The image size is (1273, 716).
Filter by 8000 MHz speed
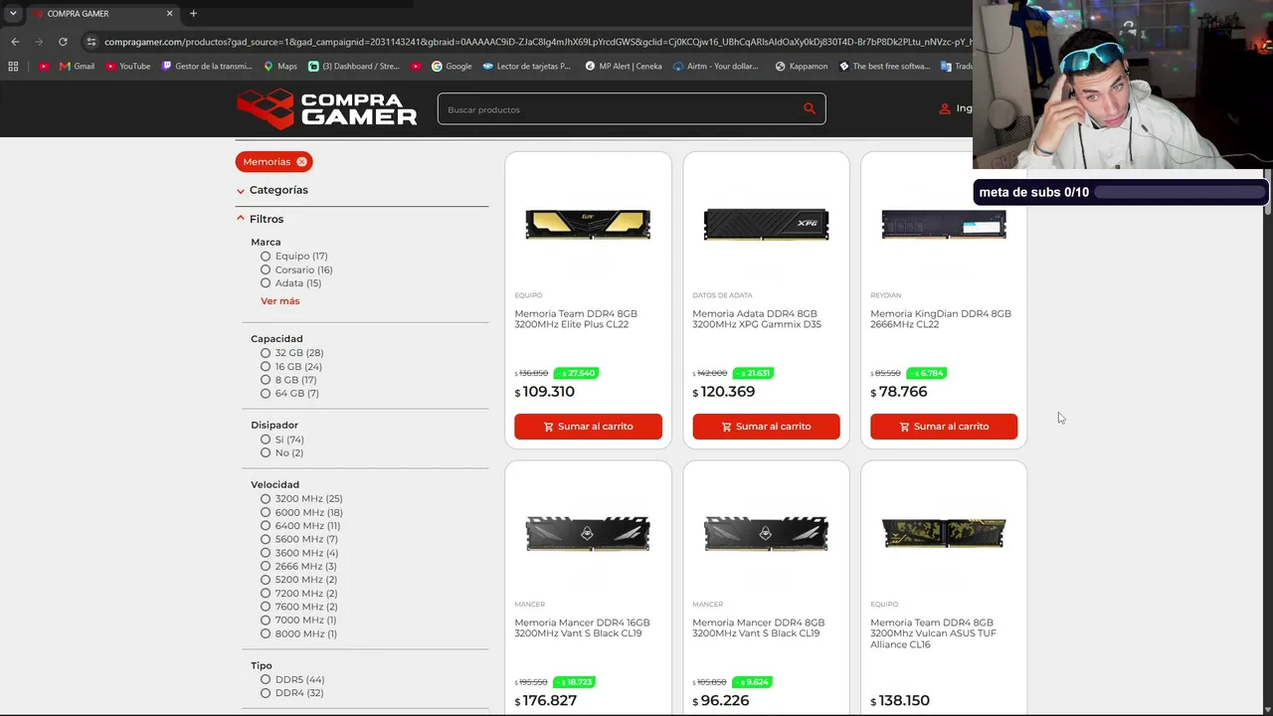266,634
